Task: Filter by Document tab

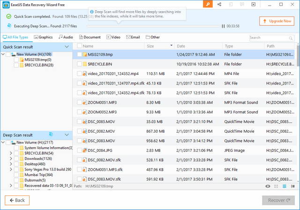Action: point(90,37)
